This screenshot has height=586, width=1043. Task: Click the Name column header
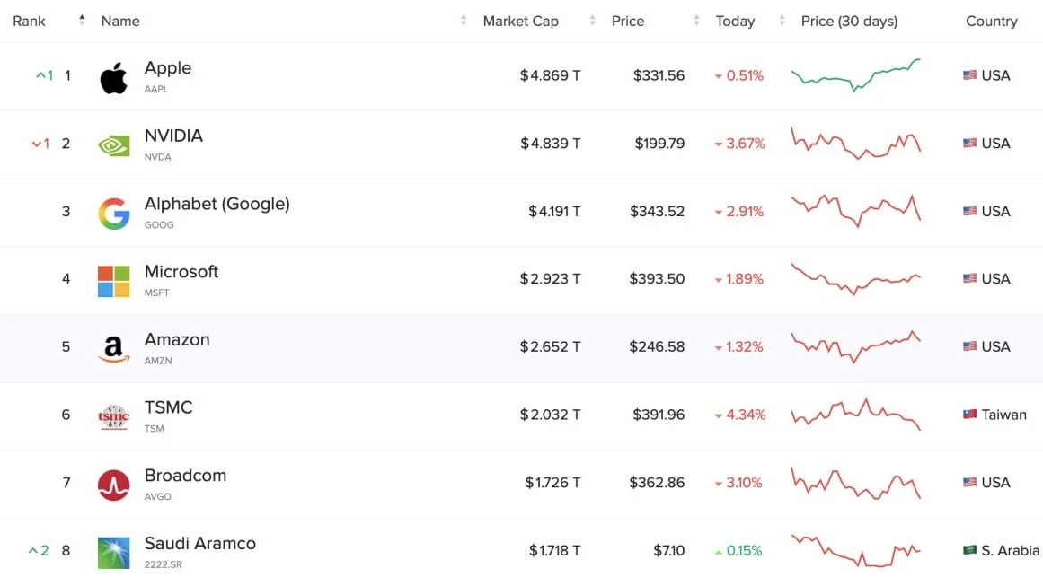pyautogui.click(x=120, y=22)
